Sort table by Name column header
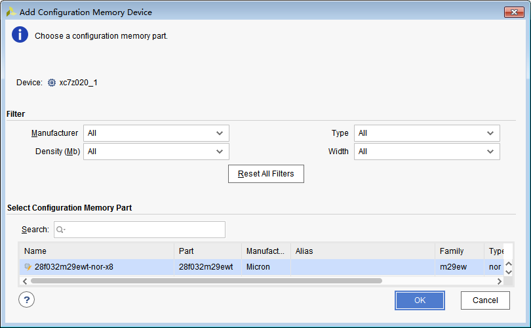Image resolution: width=531 pixels, height=328 pixels. 96,251
